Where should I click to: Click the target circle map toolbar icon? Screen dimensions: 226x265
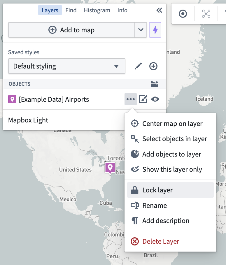pos(183,14)
